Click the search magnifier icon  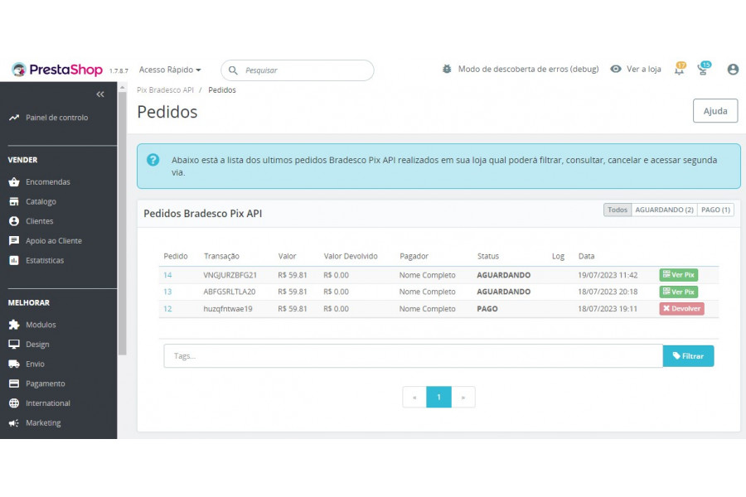pos(233,70)
